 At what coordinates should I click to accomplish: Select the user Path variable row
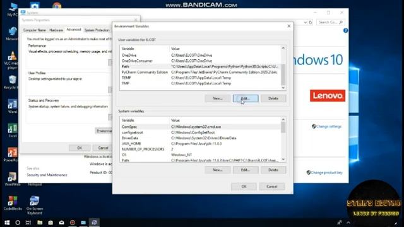tap(200, 66)
